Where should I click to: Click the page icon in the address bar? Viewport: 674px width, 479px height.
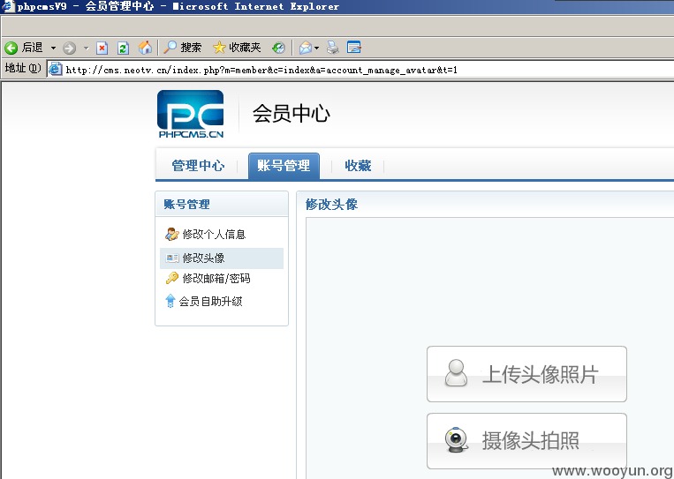click(56, 69)
